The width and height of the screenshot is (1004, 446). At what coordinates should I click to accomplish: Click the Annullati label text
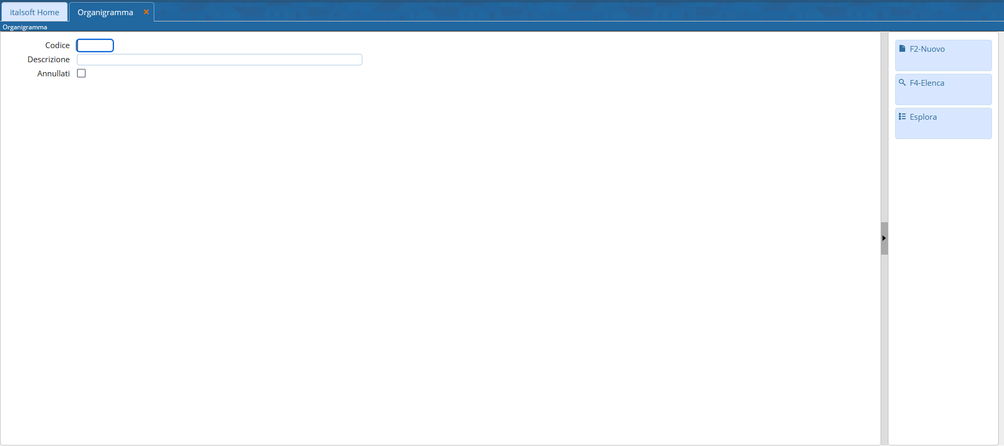pos(53,74)
